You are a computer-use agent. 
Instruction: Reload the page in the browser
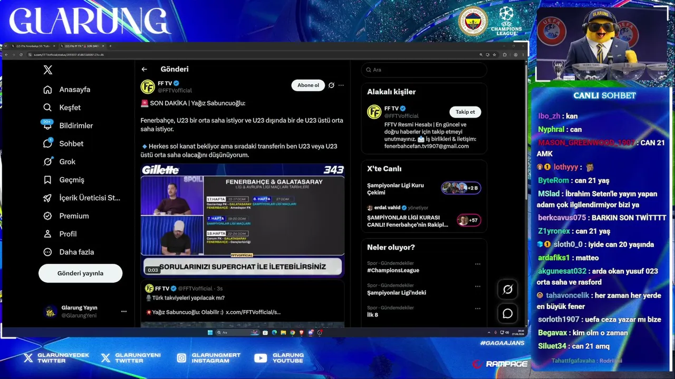coord(21,55)
